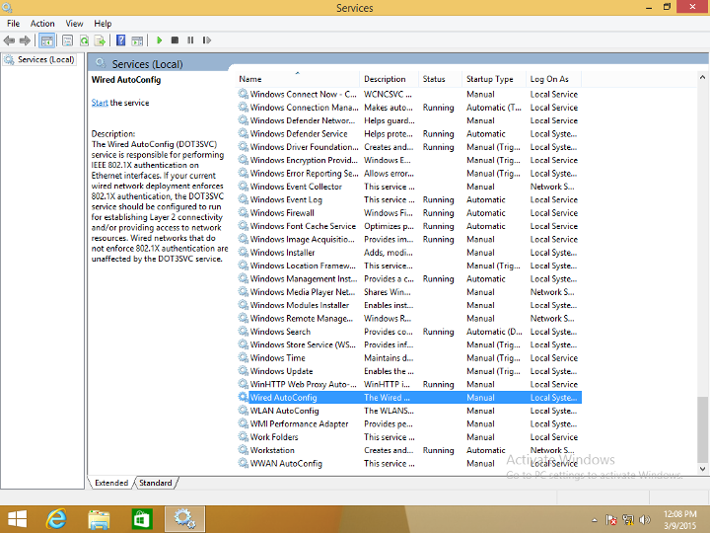Sort by the Description column header
710x533 pixels.
click(x=390, y=79)
